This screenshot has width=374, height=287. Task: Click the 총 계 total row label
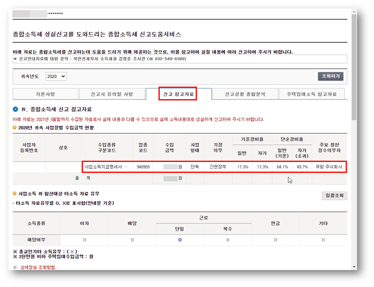tap(82, 178)
